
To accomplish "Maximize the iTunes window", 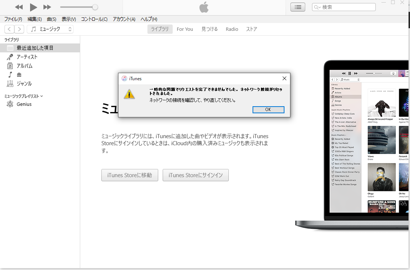I will [x=393, y=3].
